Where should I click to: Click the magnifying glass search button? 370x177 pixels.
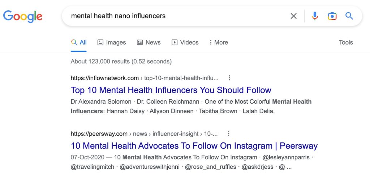point(349,16)
